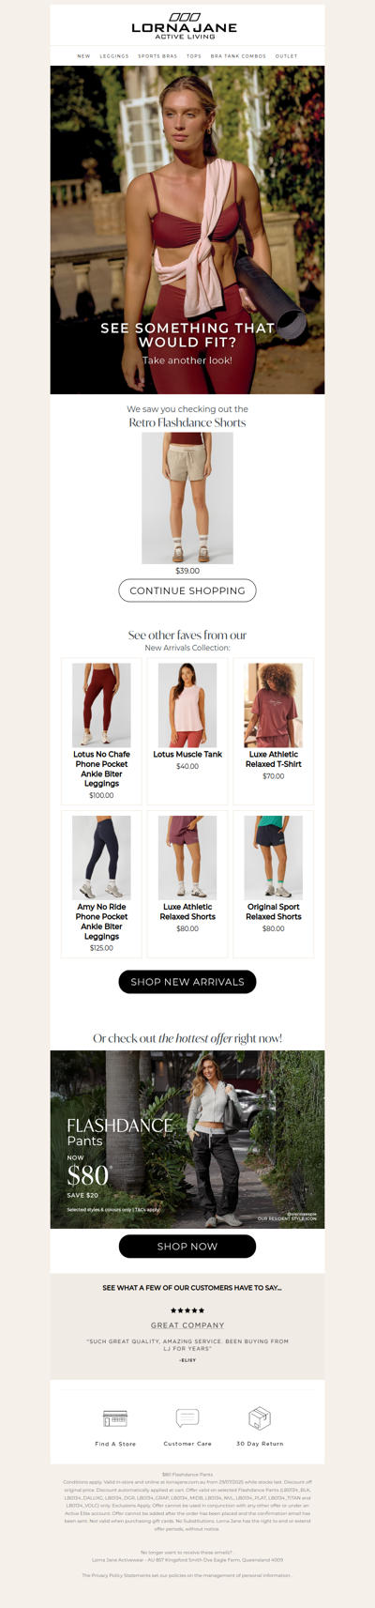Open the Original Sport Relaxed Shorts thumbnail
Screen dimensions: 375x1608
click(x=274, y=858)
